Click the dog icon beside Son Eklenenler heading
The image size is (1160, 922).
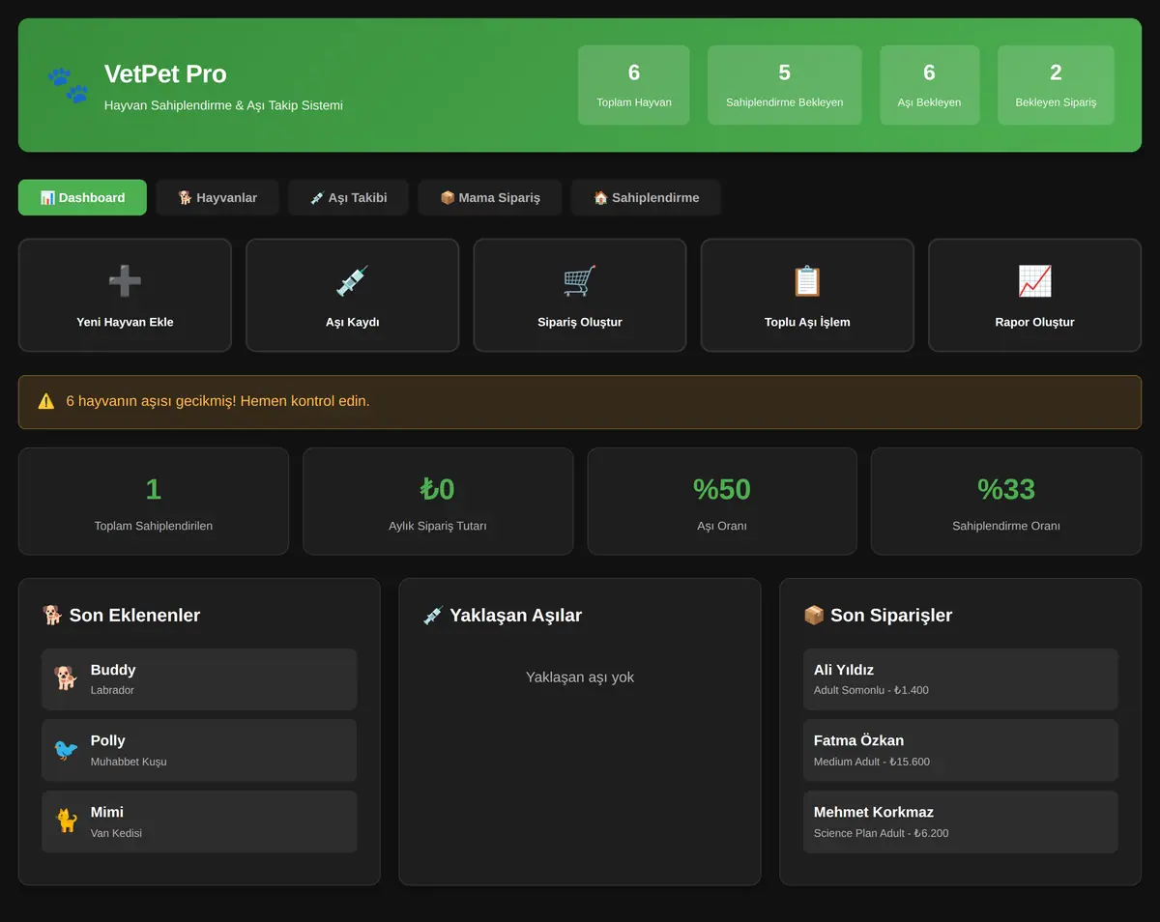52,616
